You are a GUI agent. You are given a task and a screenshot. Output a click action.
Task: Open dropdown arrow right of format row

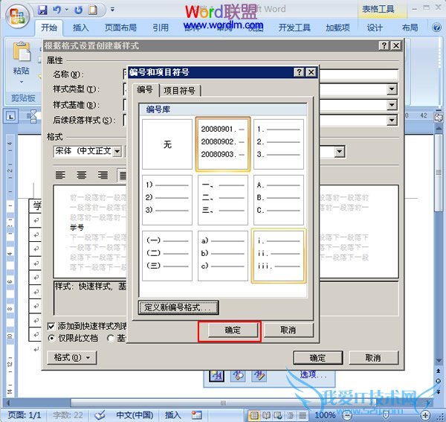pos(340,152)
